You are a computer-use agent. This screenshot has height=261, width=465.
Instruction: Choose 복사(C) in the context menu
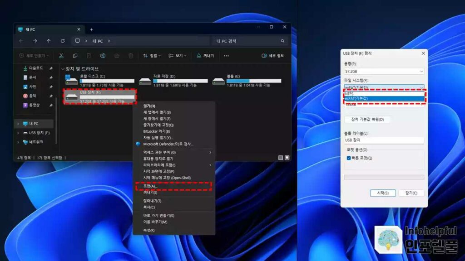[174, 207]
